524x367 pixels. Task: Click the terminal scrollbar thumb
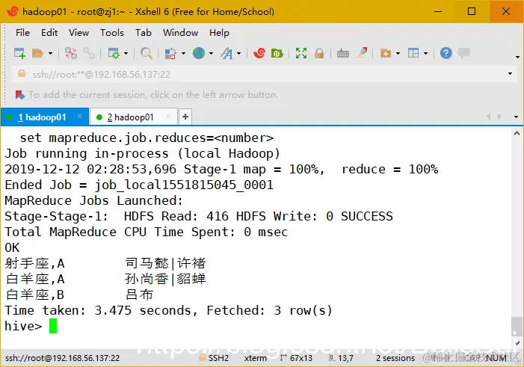point(517,326)
